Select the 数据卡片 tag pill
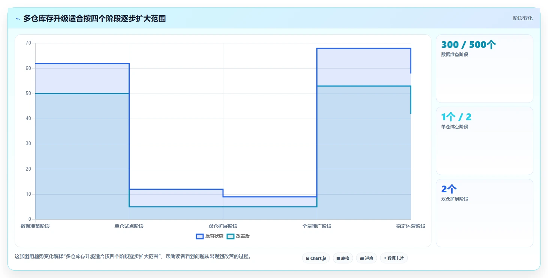 coord(394,258)
